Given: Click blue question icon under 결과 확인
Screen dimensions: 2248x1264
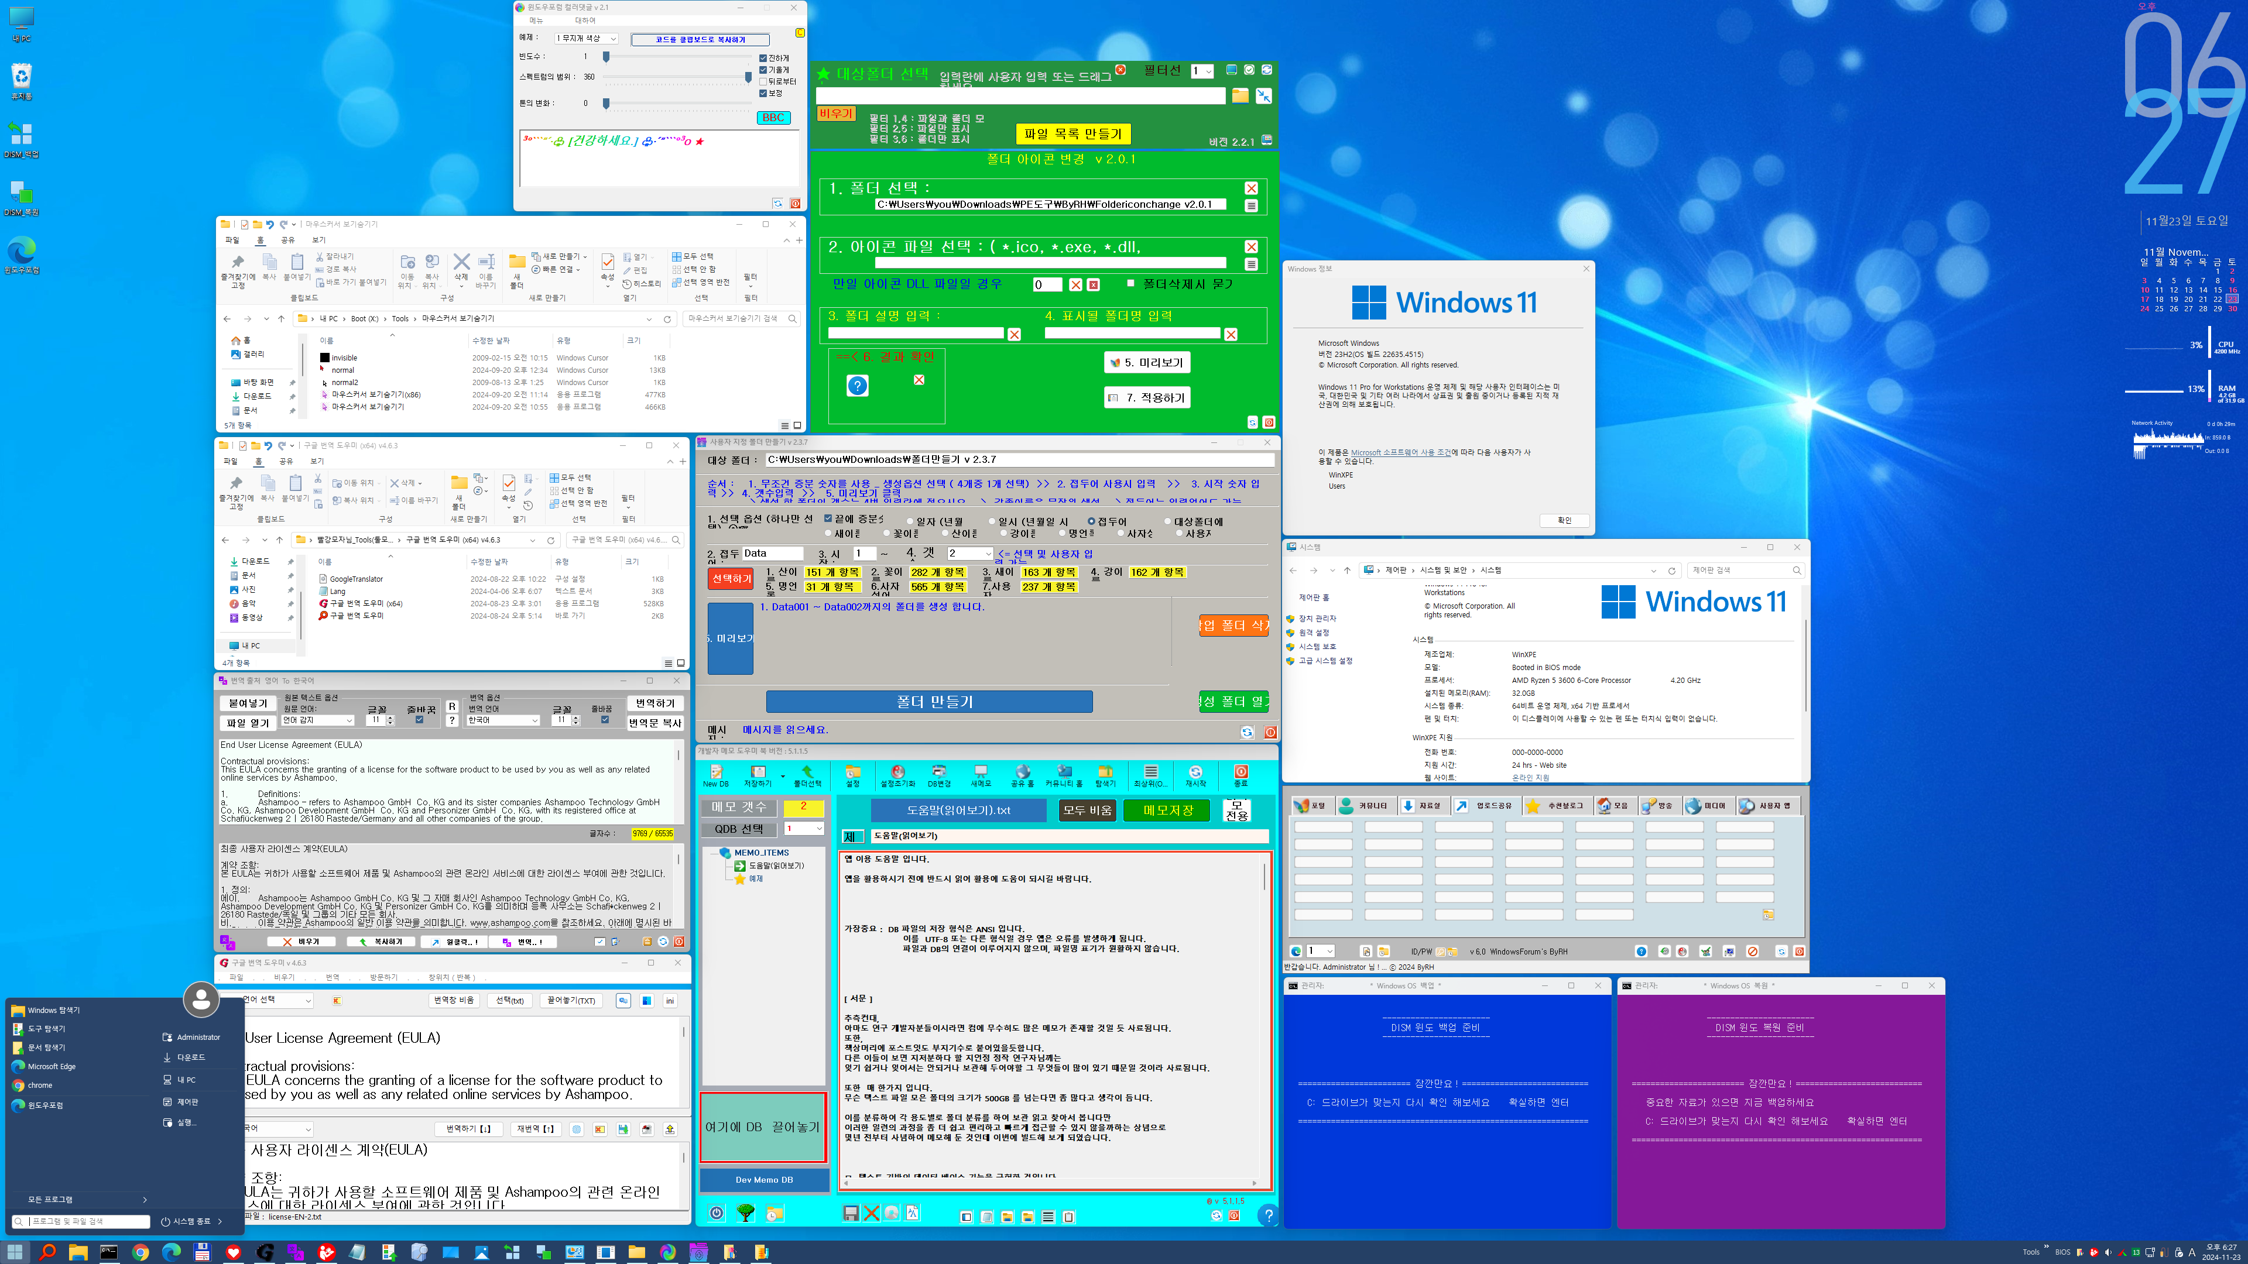Looking at the screenshot, I should pos(858,386).
